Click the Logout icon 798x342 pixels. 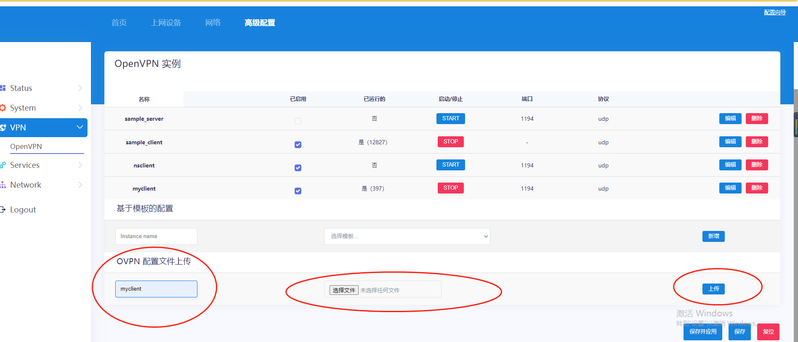pos(3,209)
